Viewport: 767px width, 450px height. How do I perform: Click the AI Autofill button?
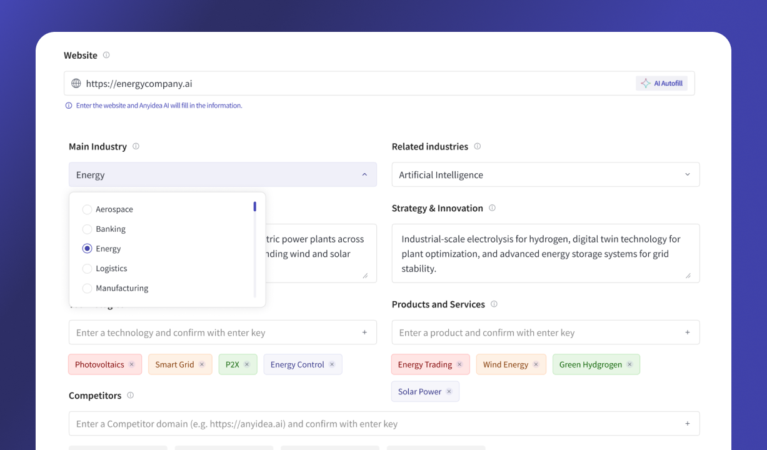click(x=661, y=82)
